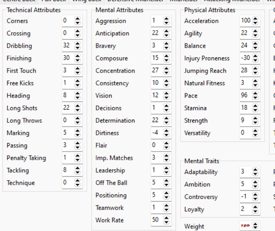Image resolution: width=275 pixels, height=231 pixels.
Task: Decrease the Dirtiness value
Action: coord(166,135)
